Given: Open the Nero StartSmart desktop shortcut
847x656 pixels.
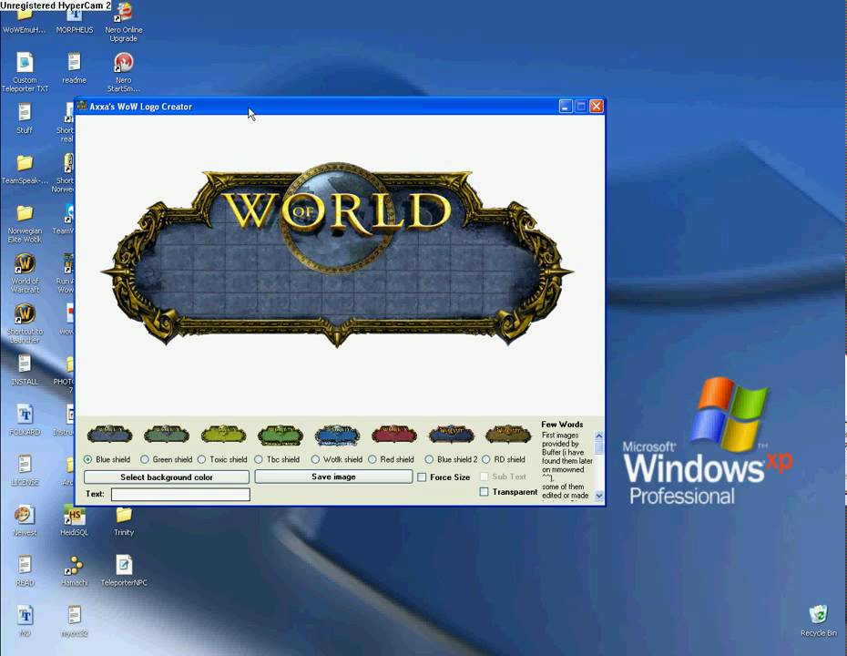Looking at the screenshot, I should click(x=123, y=72).
